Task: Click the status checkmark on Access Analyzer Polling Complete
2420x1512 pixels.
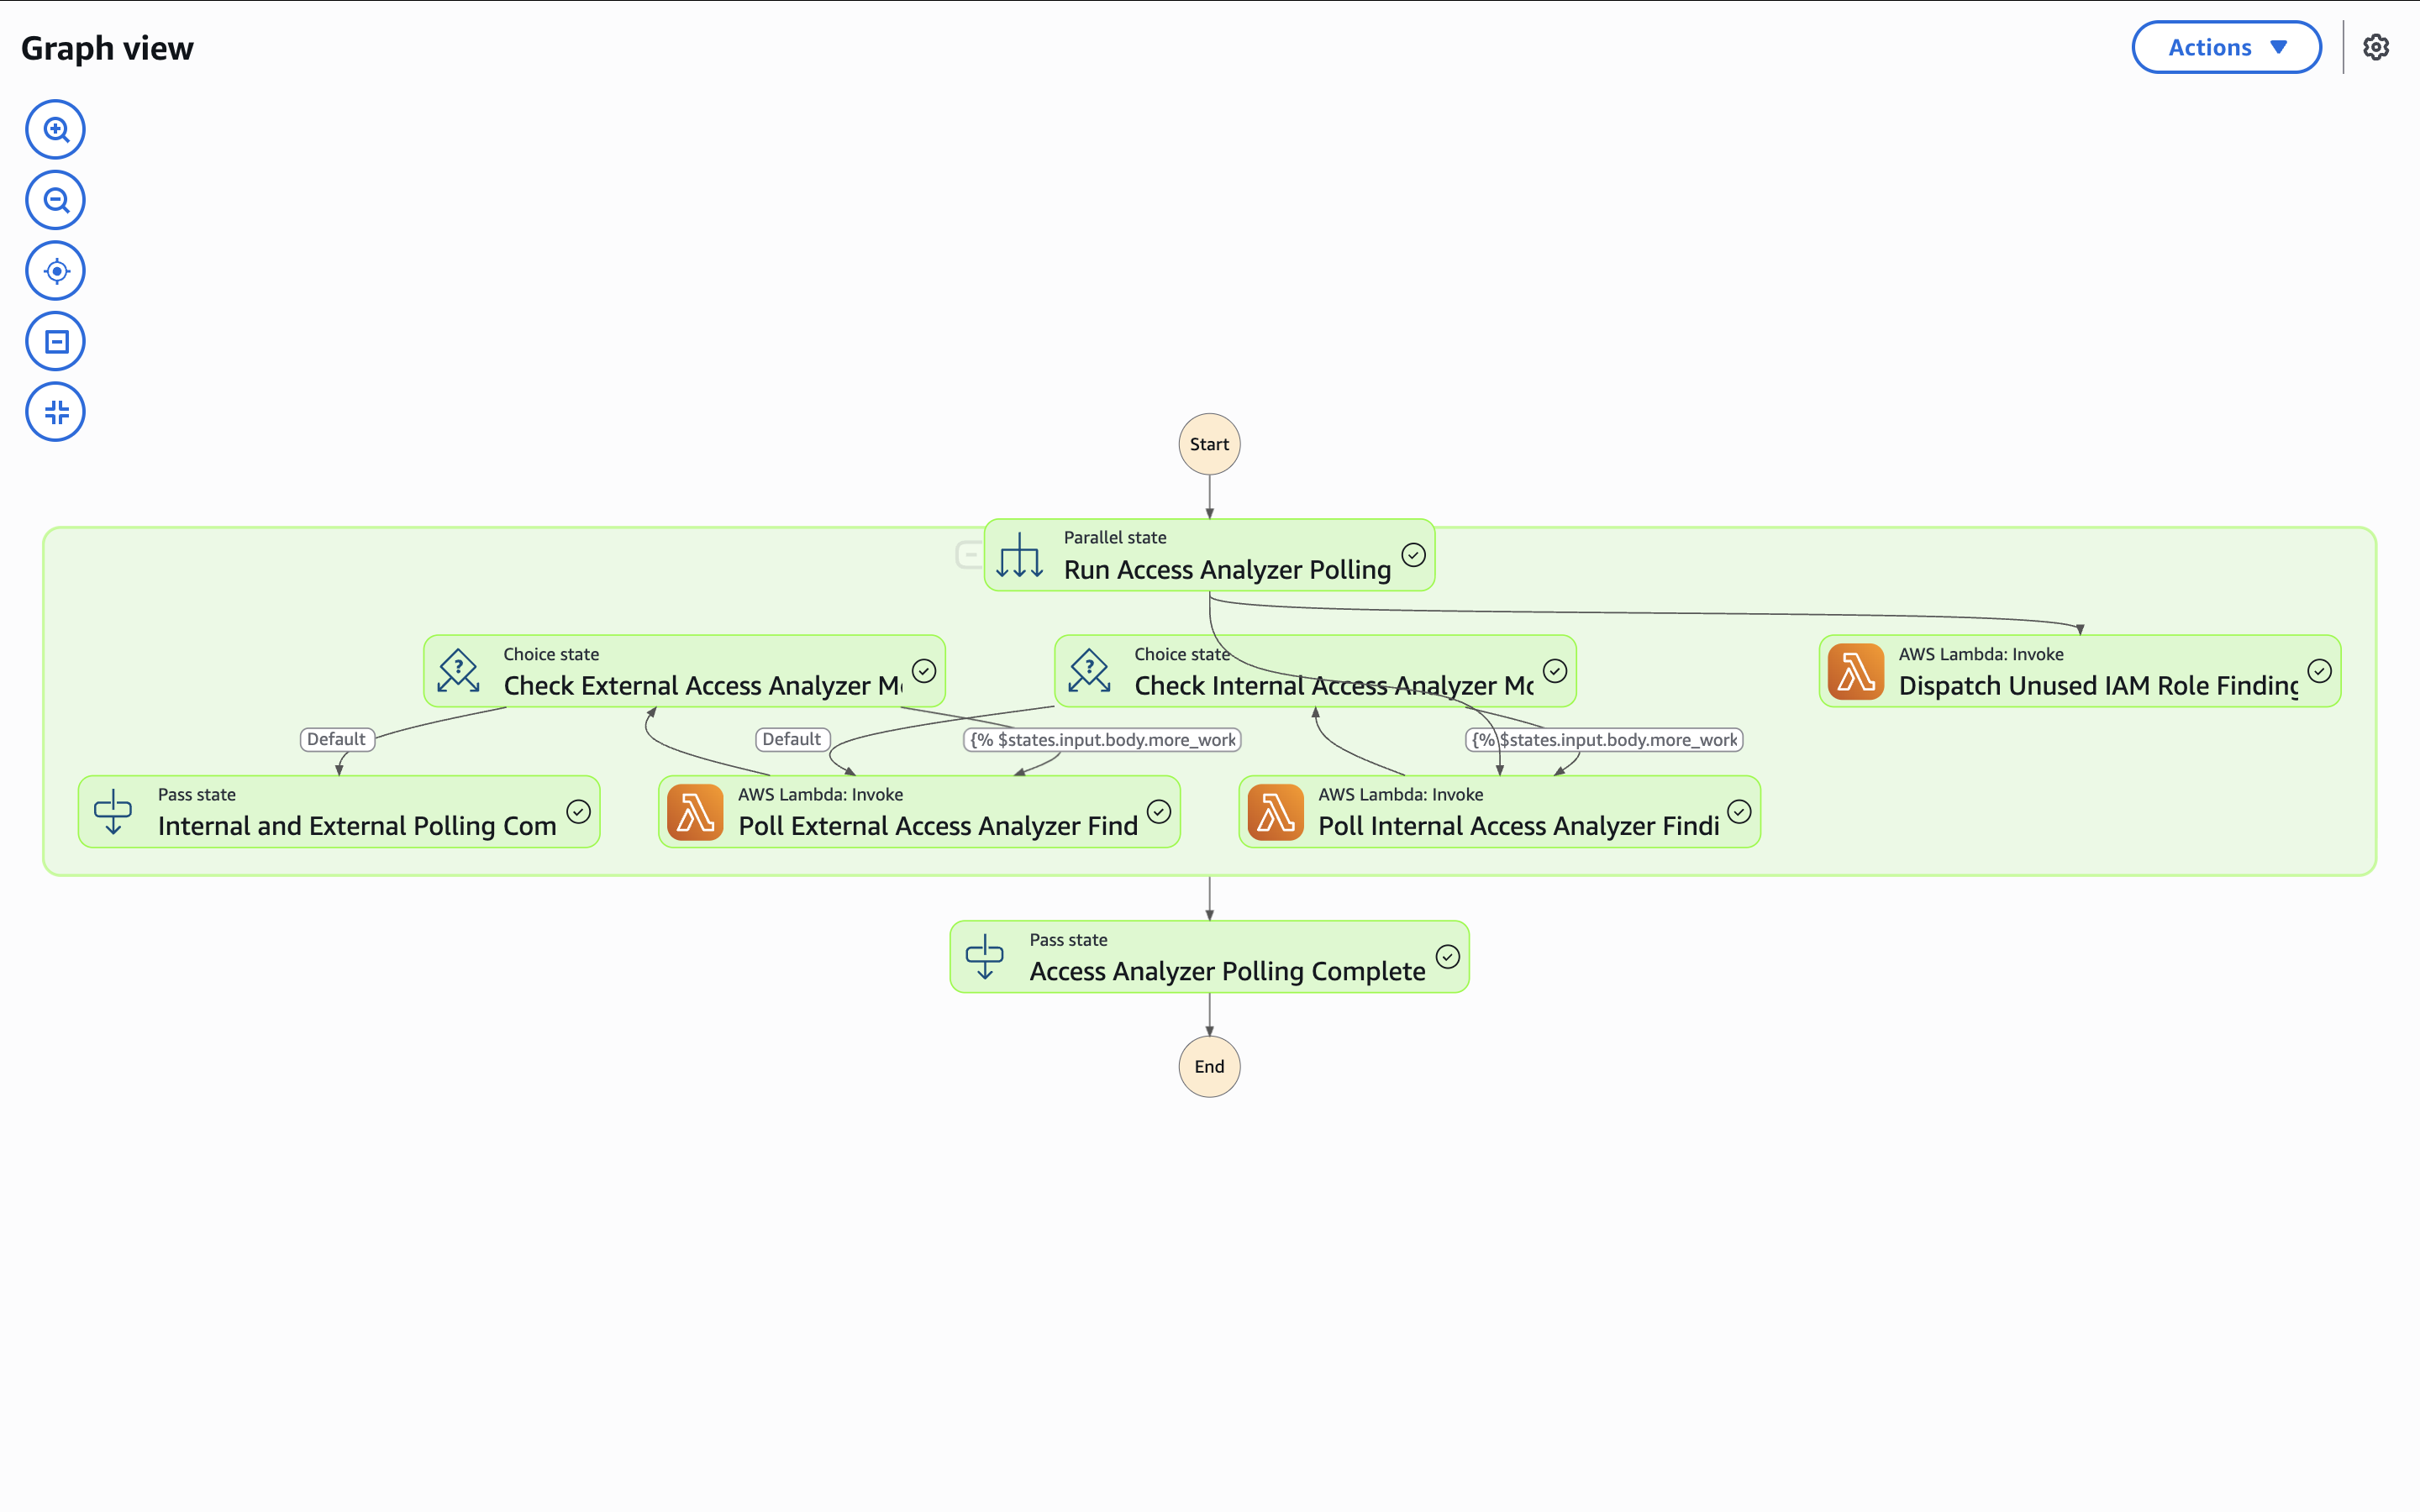Action: click(x=1448, y=957)
